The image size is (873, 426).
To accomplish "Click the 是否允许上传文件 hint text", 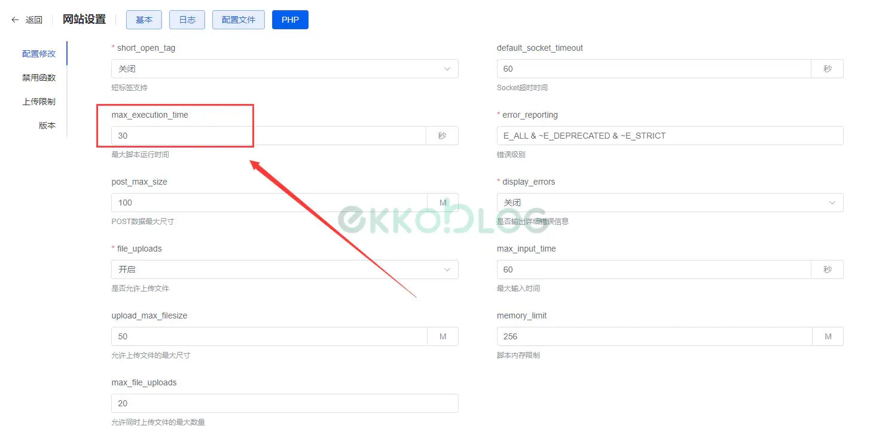I will (140, 289).
